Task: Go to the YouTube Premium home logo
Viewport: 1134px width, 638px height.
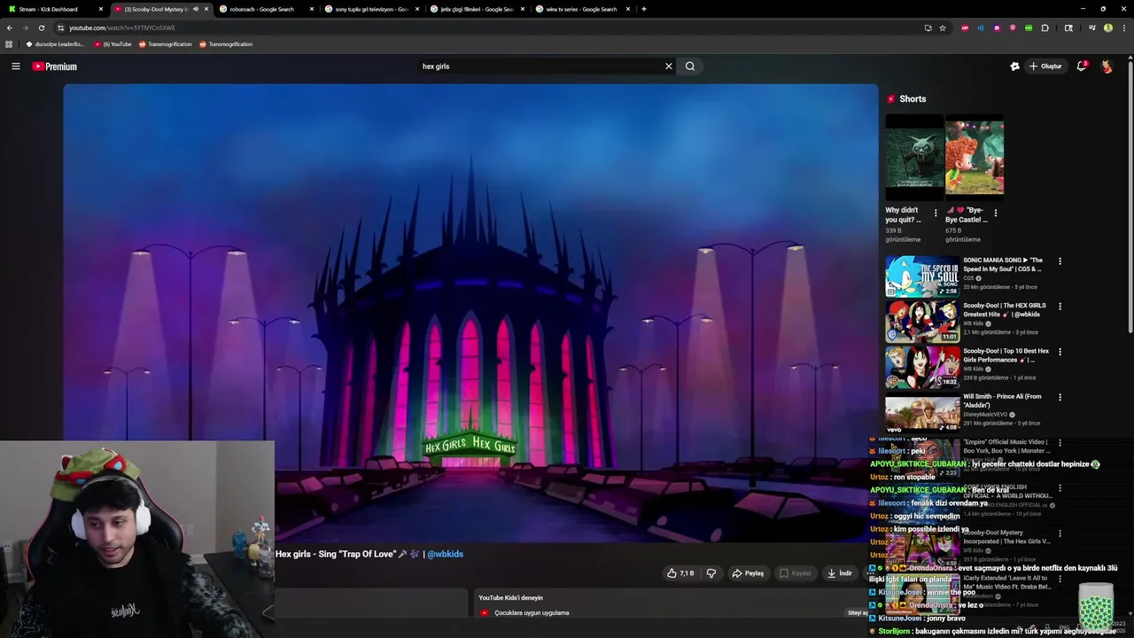Action: [55, 66]
